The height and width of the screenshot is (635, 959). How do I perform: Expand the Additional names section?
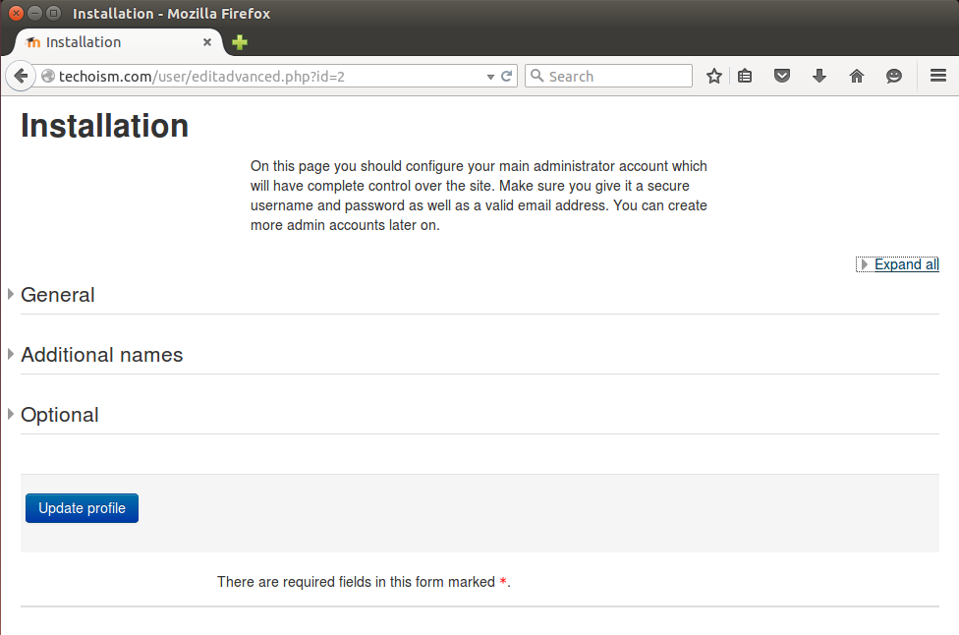tap(101, 355)
